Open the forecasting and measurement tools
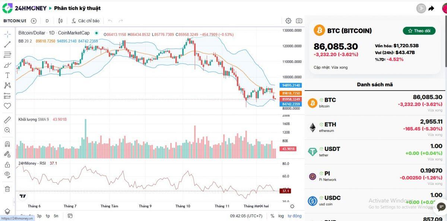The width and height of the screenshot is (447, 221). [7, 95]
